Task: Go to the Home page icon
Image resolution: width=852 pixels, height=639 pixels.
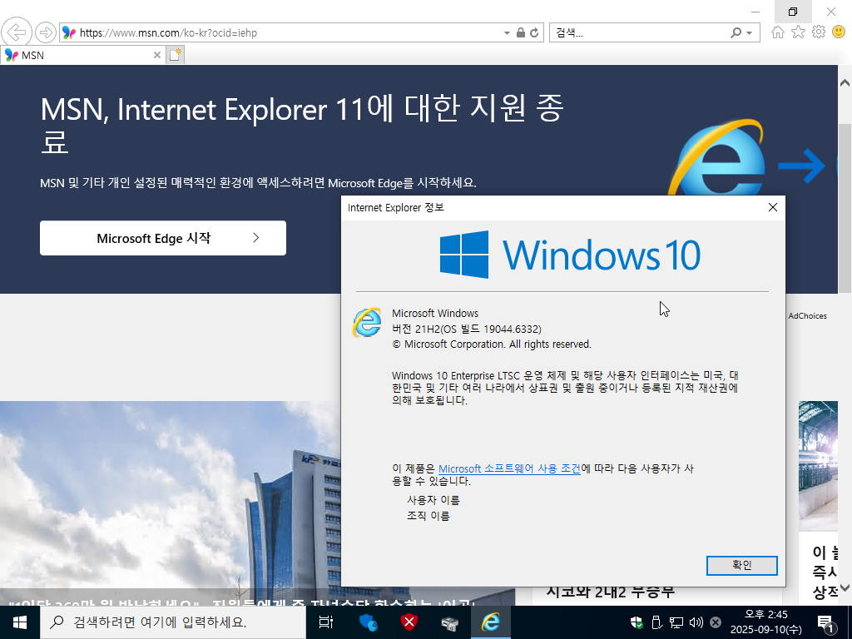Action: [x=778, y=32]
